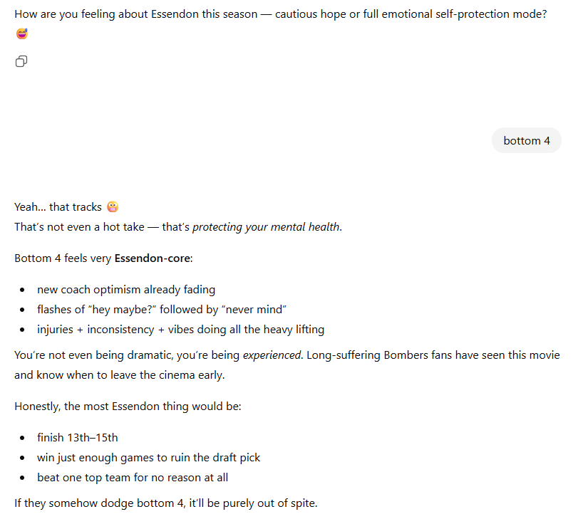Click the italic "protecting your mental health" text
Viewport: 578px width, 519px height.
pos(267,228)
